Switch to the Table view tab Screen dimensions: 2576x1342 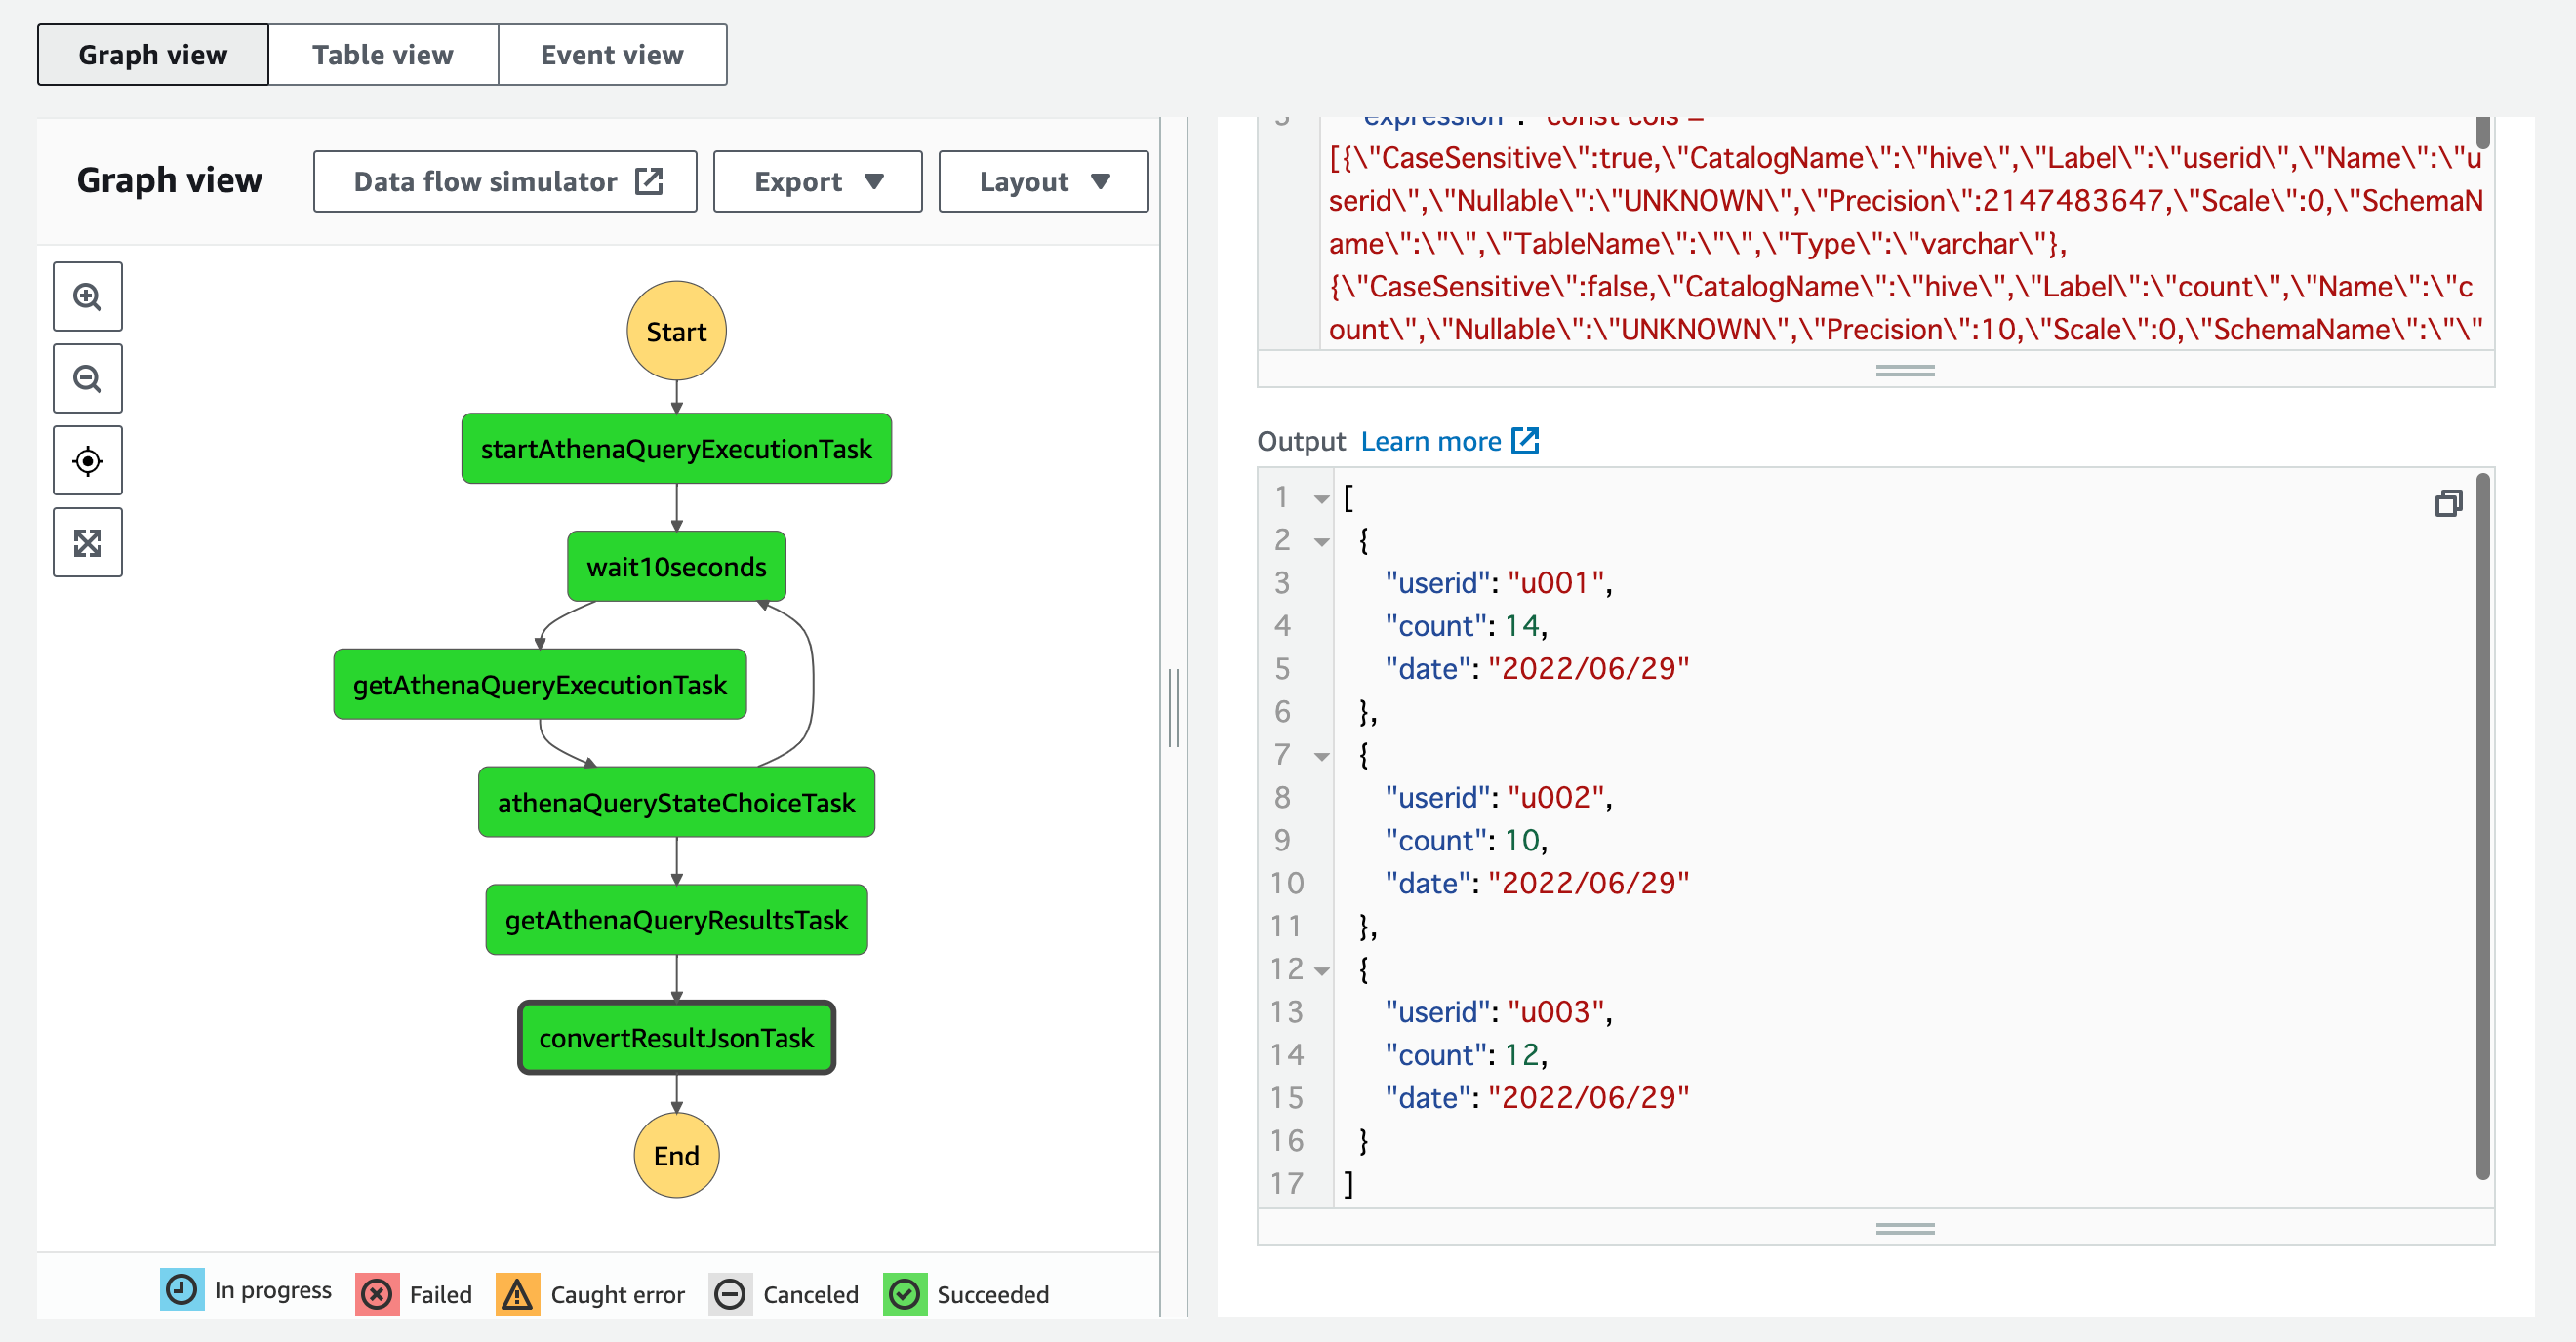click(x=383, y=55)
